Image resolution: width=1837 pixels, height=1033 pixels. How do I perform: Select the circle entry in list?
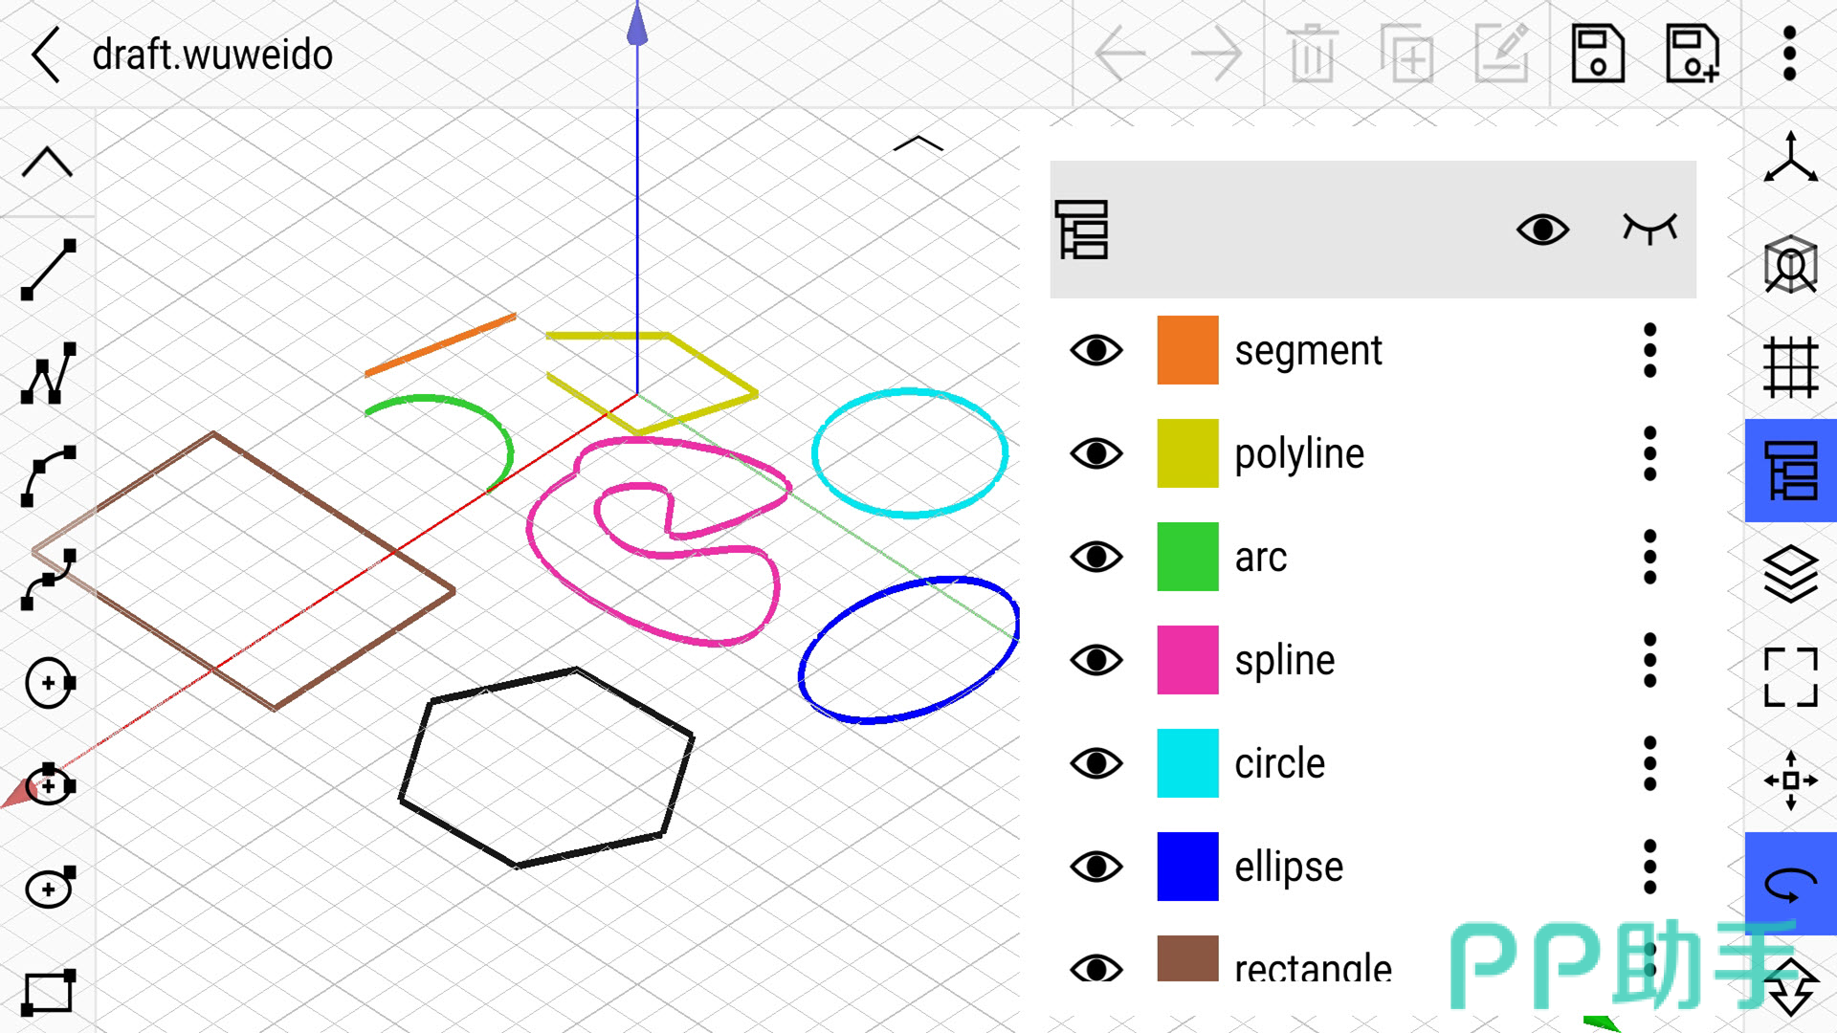[x=1279, y=763]
